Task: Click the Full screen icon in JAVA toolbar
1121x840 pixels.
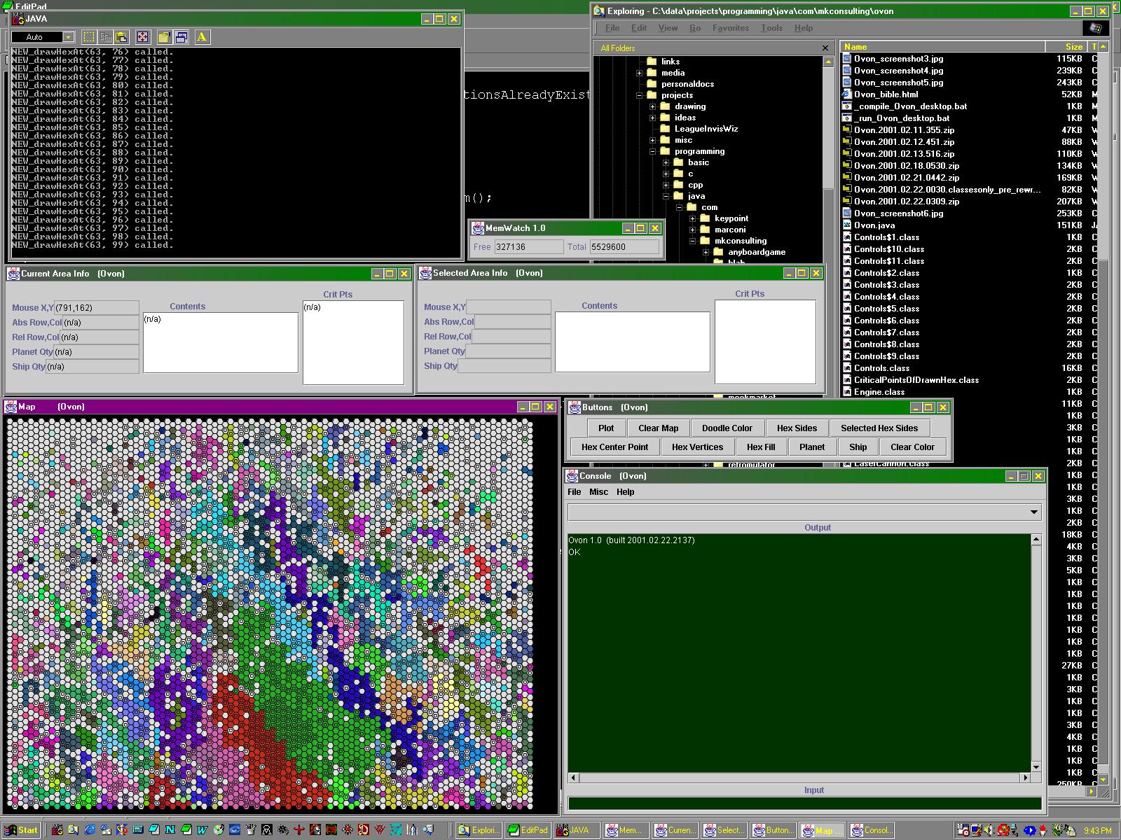Action: coord(142,37)
